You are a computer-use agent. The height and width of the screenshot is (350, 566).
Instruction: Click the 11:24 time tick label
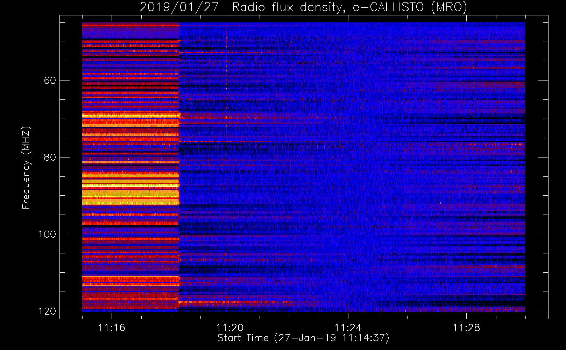coord(348,328)
